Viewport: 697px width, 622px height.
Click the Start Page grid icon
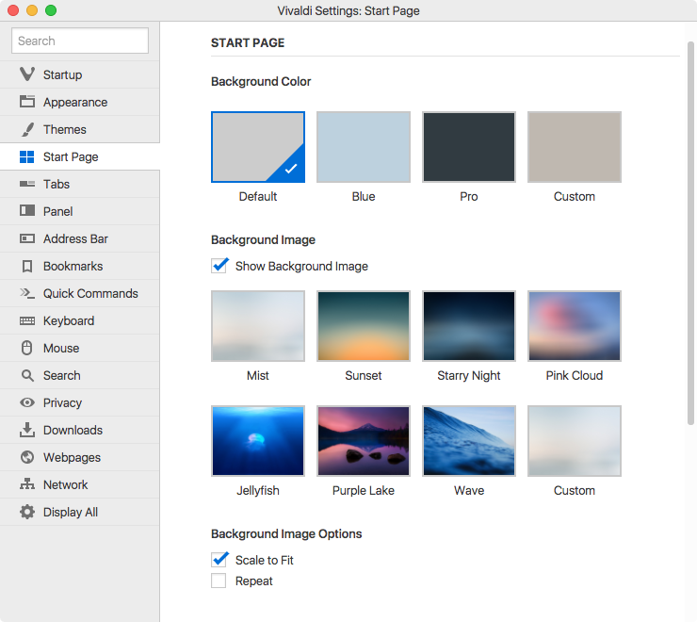tap(27, 156)
